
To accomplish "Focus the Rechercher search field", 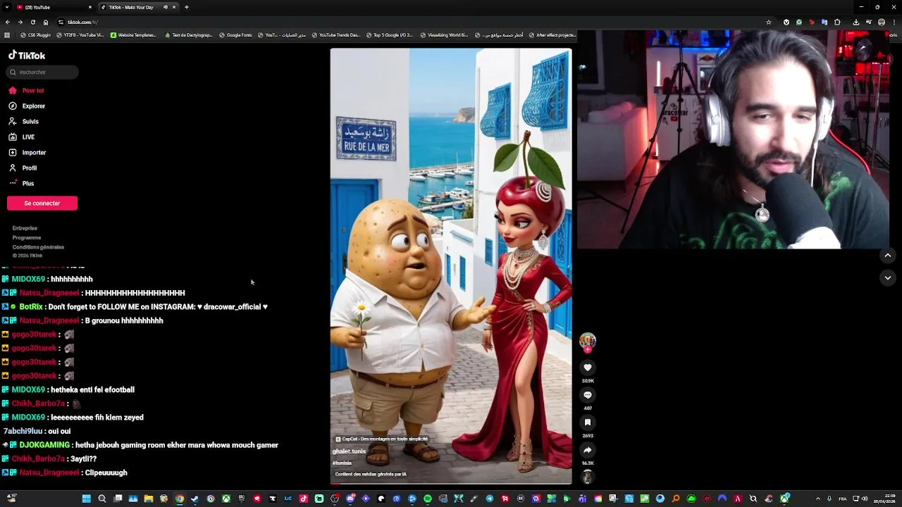I will 43,72.
